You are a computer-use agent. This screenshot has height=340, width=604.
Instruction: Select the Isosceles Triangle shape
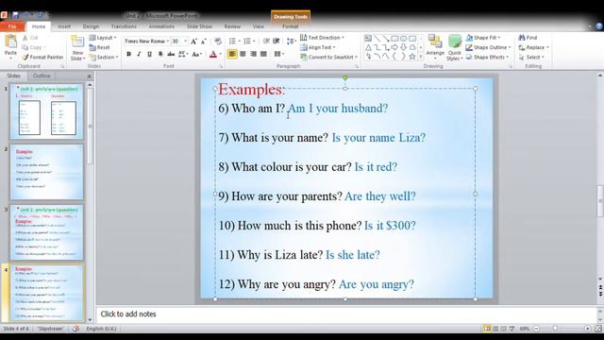[x=368, y=47]
